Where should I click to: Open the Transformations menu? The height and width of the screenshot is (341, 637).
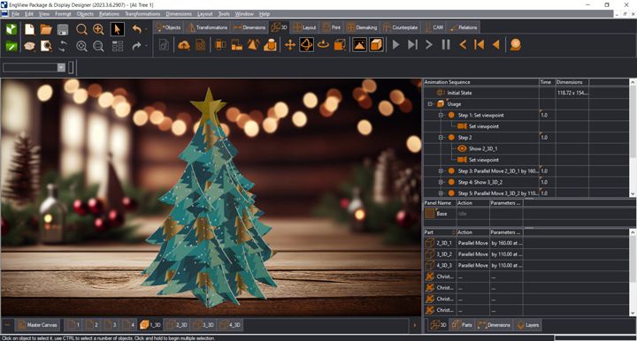[142, 14]
